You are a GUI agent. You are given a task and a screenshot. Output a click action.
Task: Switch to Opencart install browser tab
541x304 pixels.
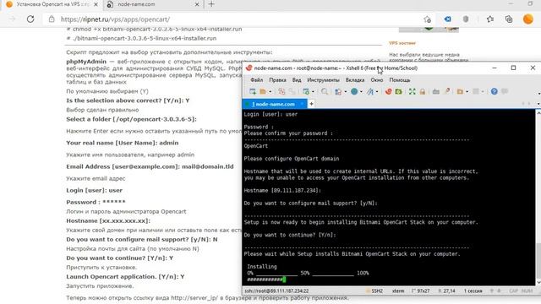(x=52, y=4)
